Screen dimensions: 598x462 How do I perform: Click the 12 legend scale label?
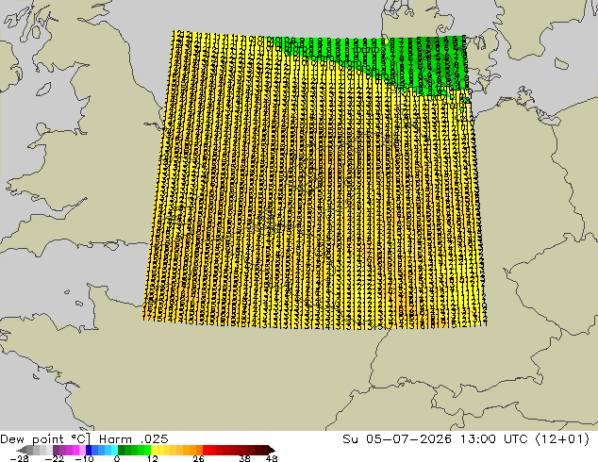[x=153, y=458]
